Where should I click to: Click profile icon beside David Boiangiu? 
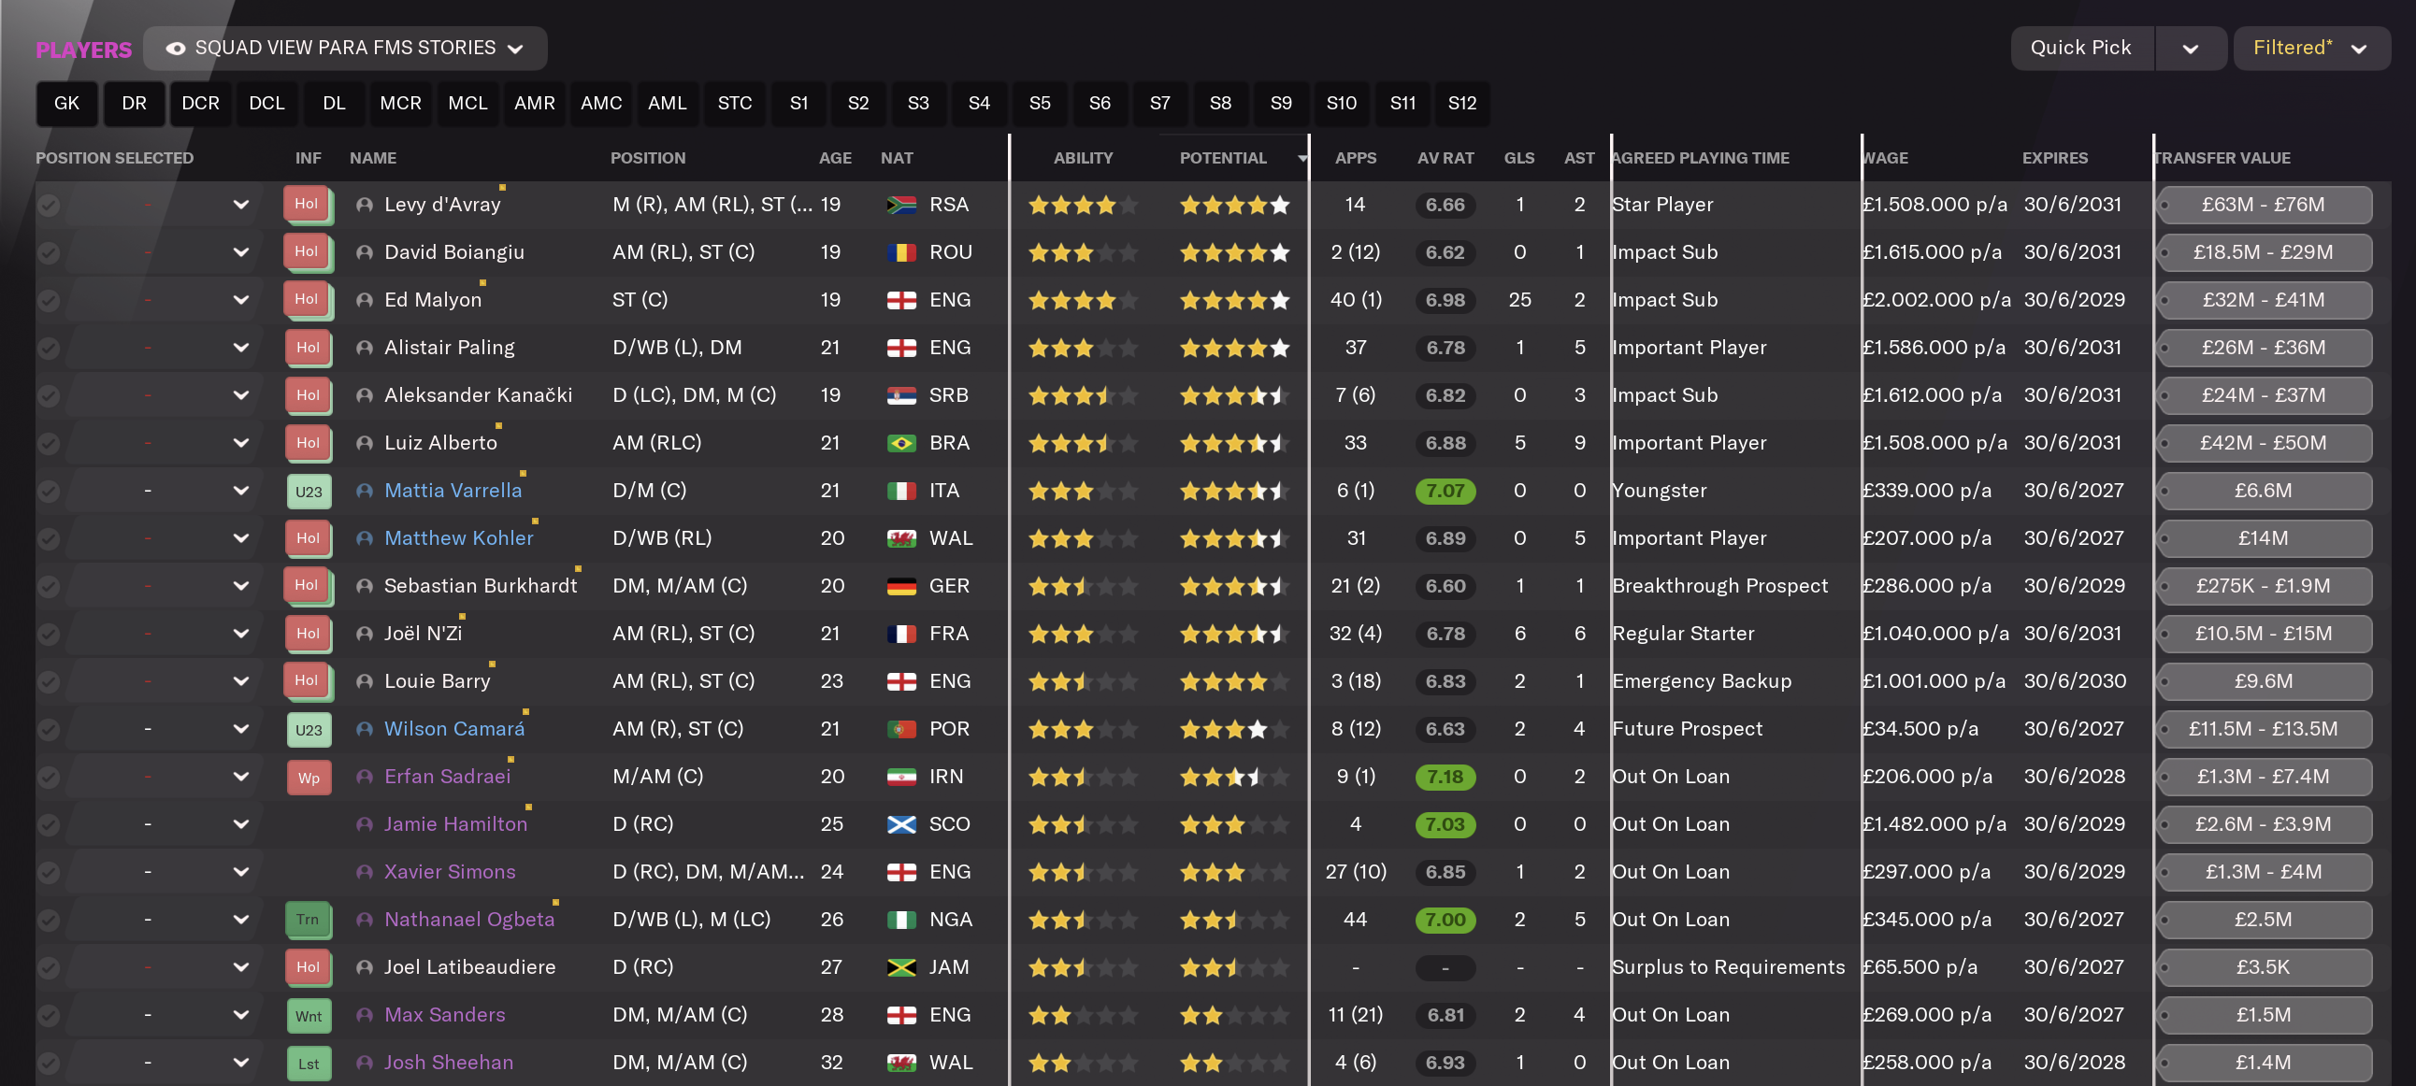click(365, 252)
